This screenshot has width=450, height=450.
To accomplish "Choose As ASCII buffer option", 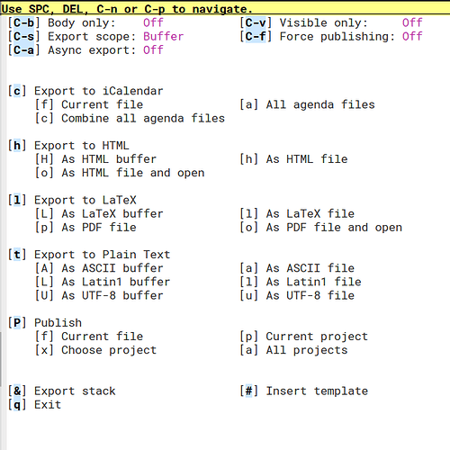I will 99,268.
